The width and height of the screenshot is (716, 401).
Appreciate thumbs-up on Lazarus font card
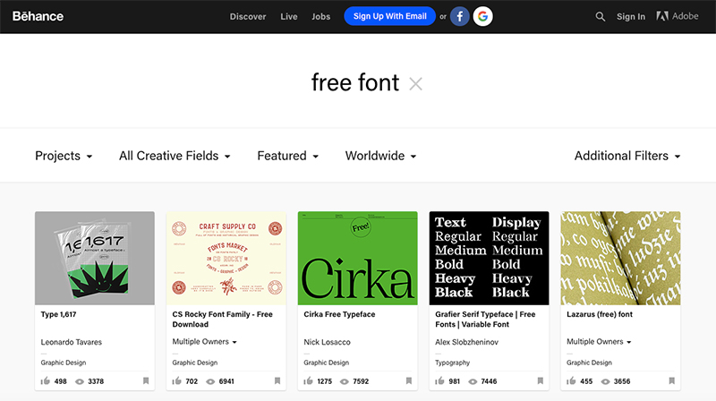click(571, 381)
